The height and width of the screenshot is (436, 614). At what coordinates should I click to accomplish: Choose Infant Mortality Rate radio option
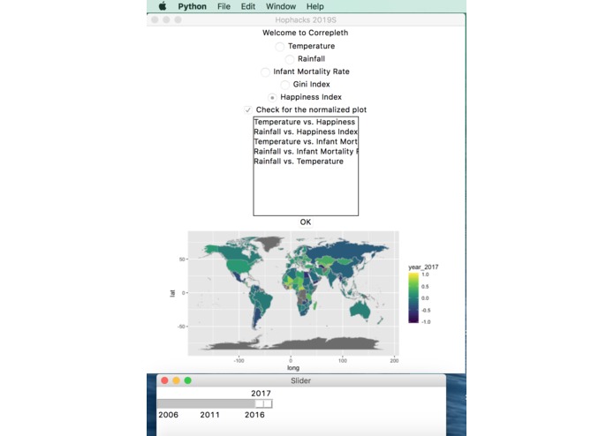(x=265, y=72)
